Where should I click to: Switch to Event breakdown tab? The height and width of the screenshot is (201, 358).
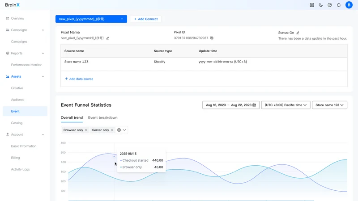click(103, 117)
